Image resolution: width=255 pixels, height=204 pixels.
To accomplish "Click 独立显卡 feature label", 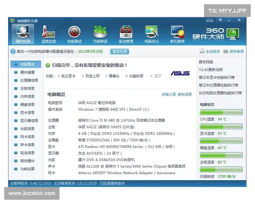I will [x=68, y=76].
